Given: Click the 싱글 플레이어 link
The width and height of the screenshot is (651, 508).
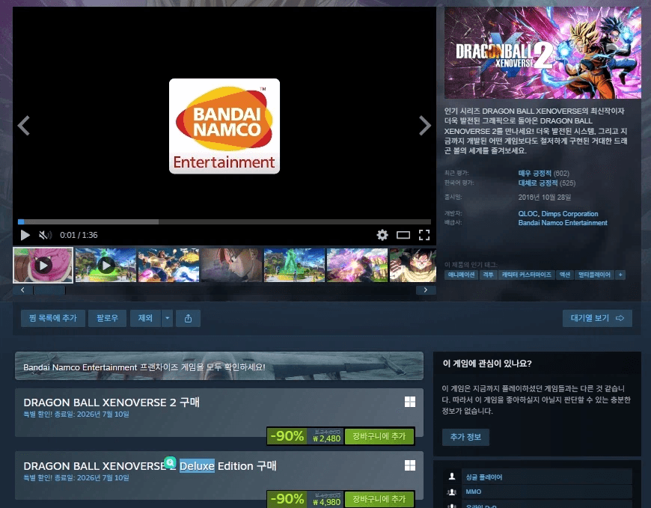Looking at the screenshot, I should pos(483,477).
